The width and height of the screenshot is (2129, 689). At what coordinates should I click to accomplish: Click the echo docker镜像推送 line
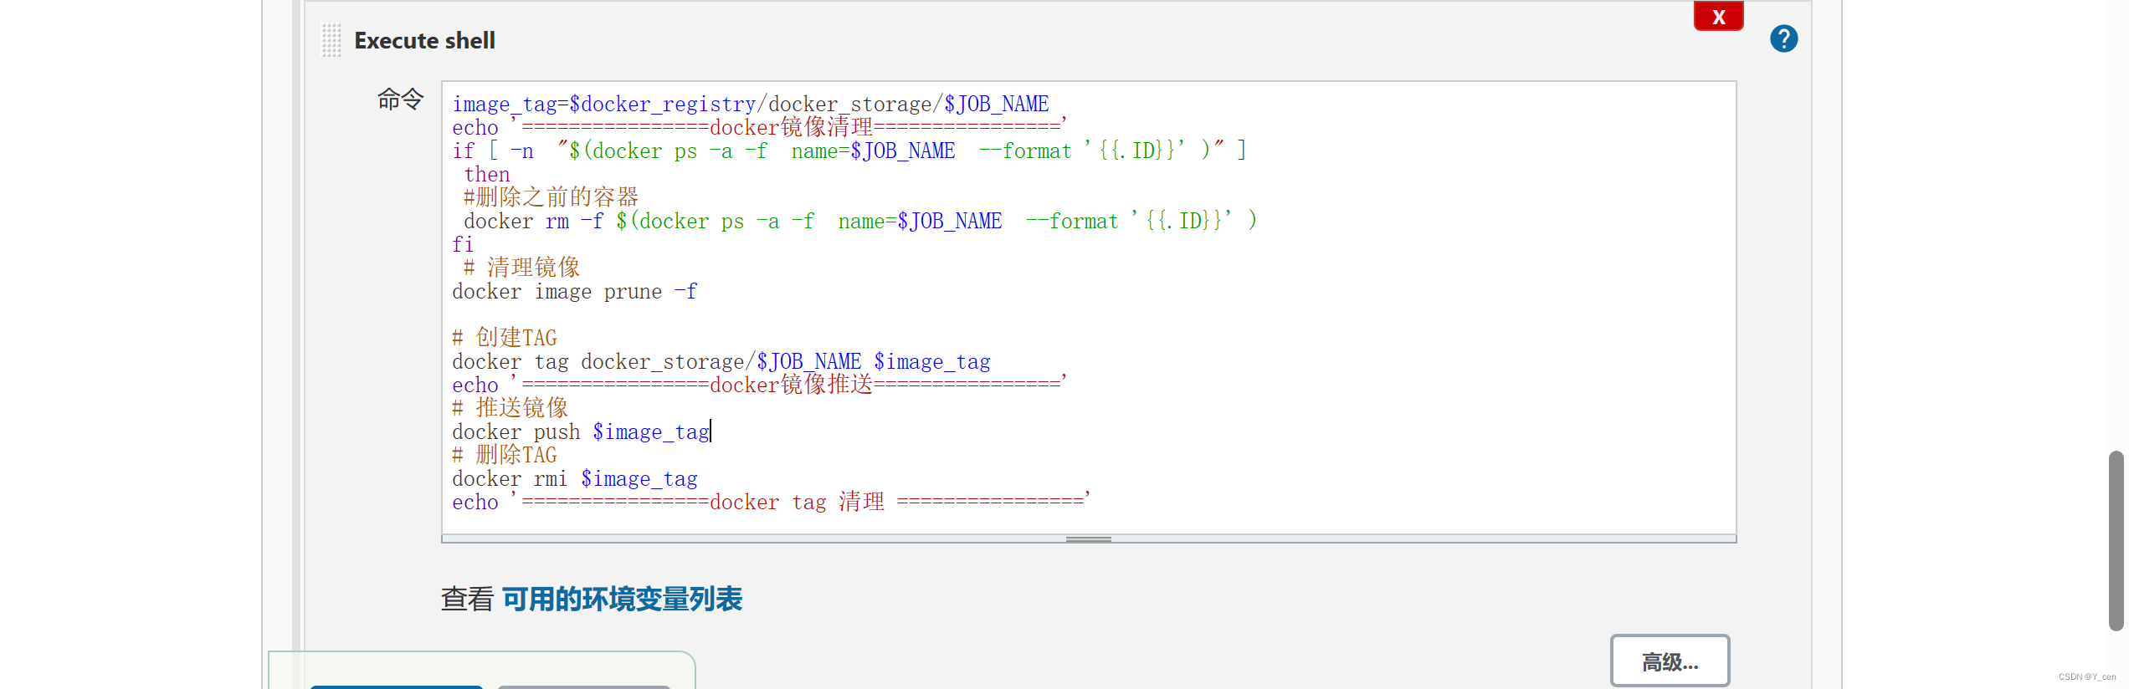[x=760, y=385]
